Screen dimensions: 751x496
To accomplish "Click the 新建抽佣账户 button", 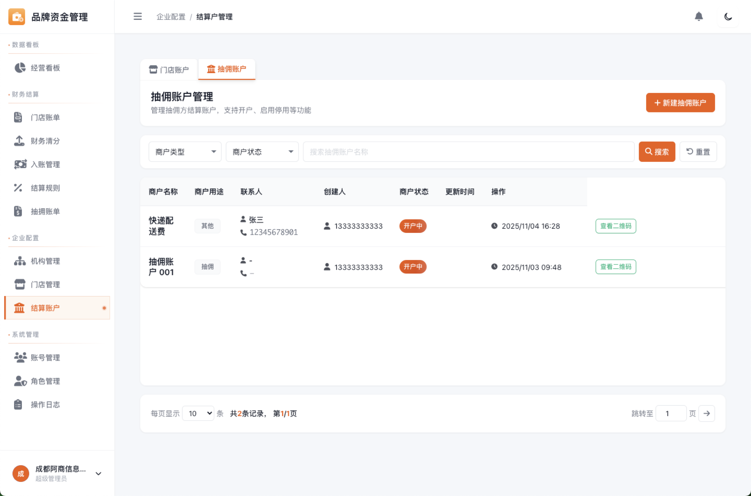I will point(680,103).
